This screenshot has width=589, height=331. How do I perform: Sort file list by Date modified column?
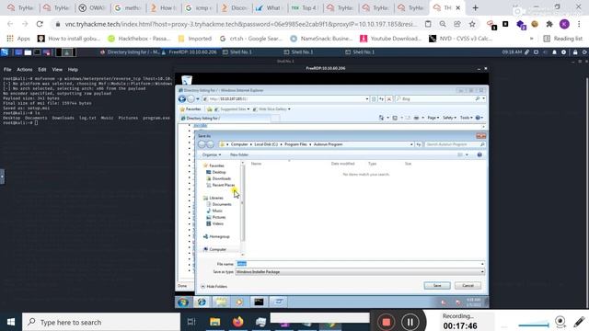(342, 164)
